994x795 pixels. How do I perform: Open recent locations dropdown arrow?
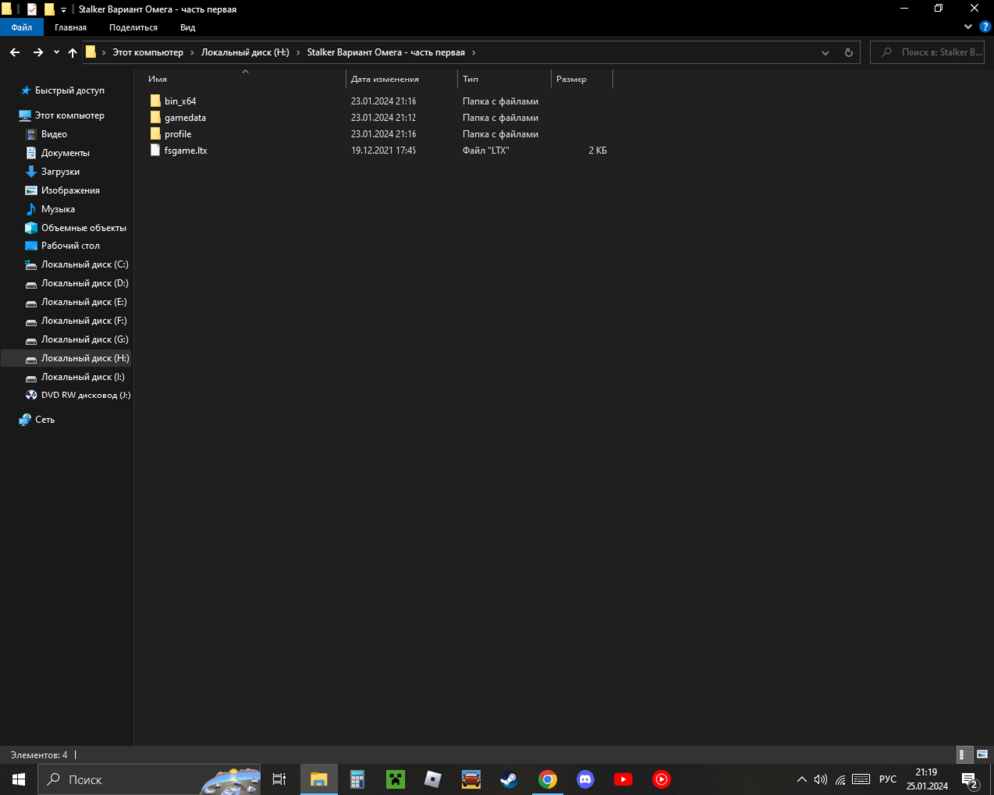coord(56,52)
